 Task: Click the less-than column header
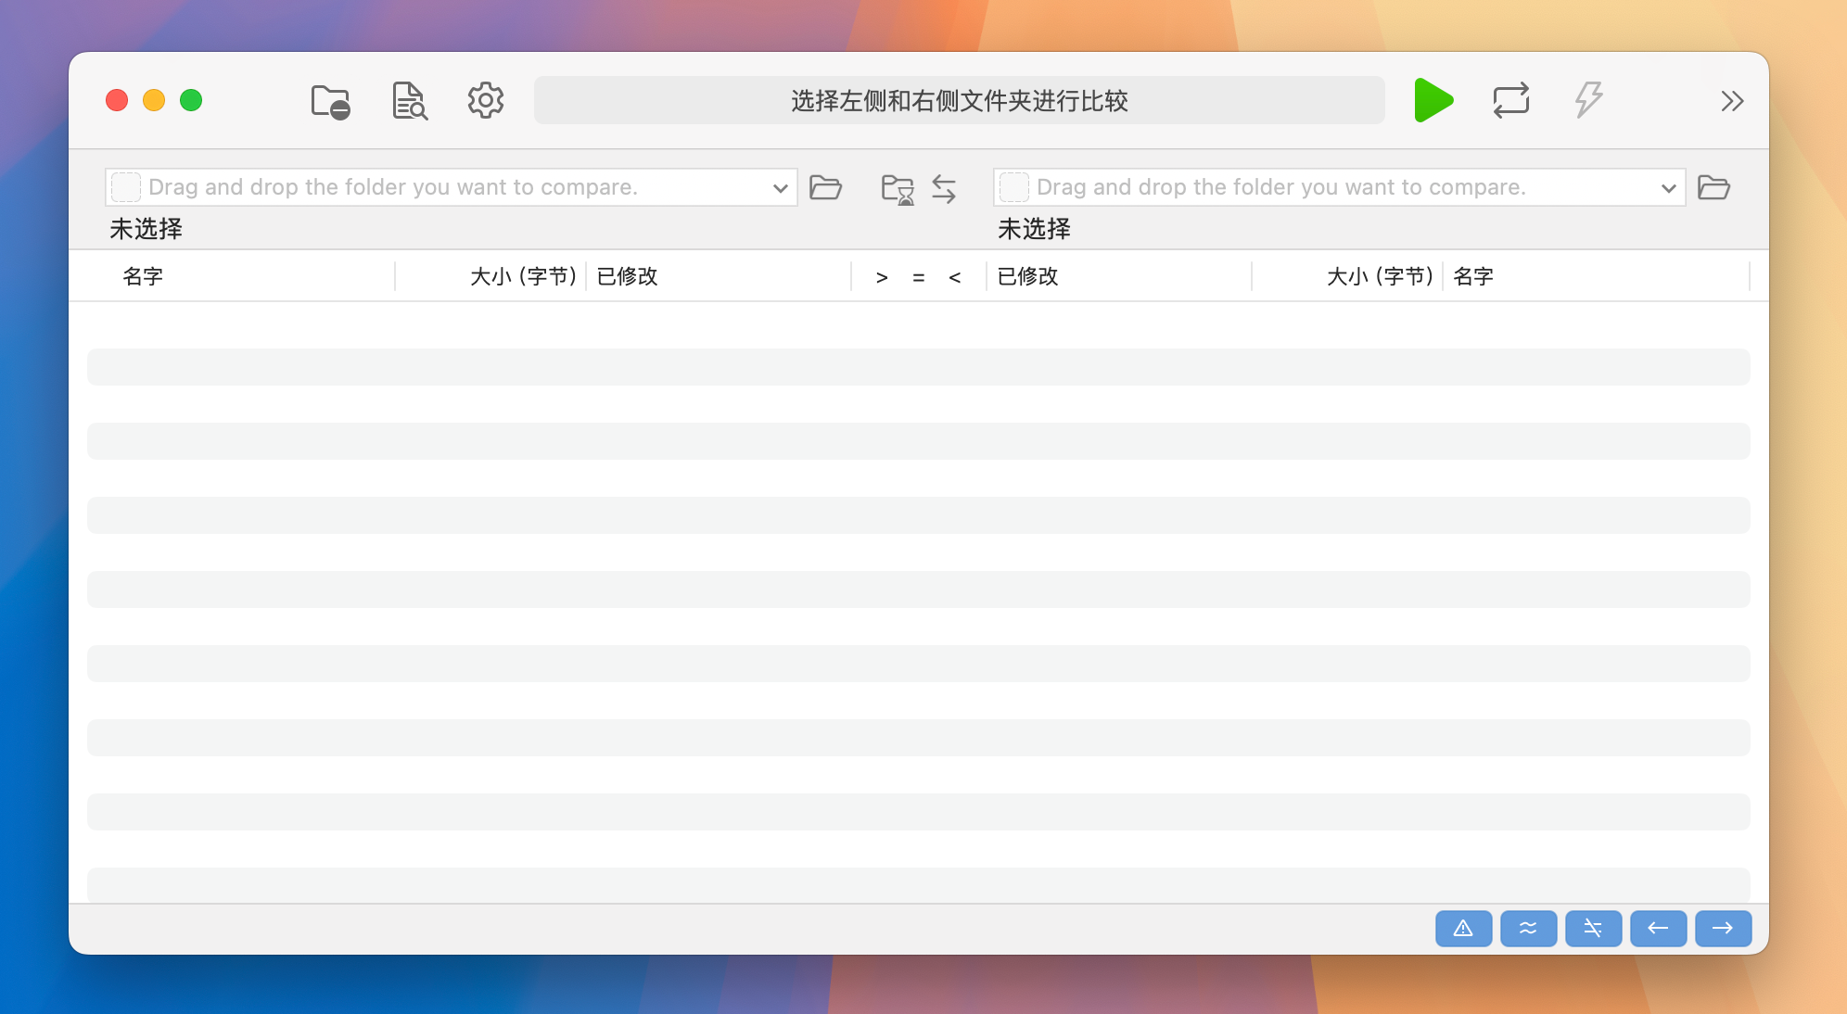pos(955,277)
